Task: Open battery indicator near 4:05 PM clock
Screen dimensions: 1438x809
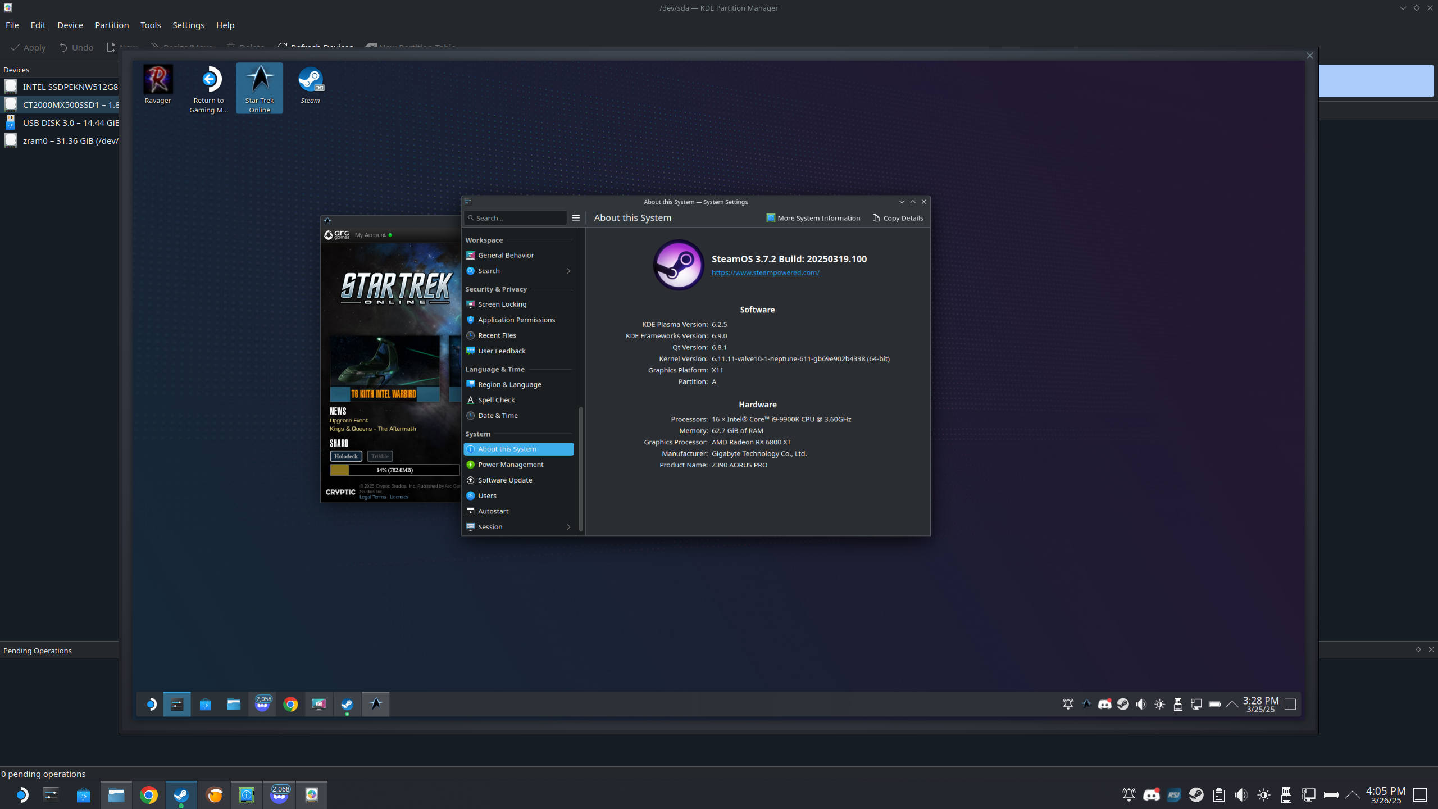Action: (x=1331, y=795)
